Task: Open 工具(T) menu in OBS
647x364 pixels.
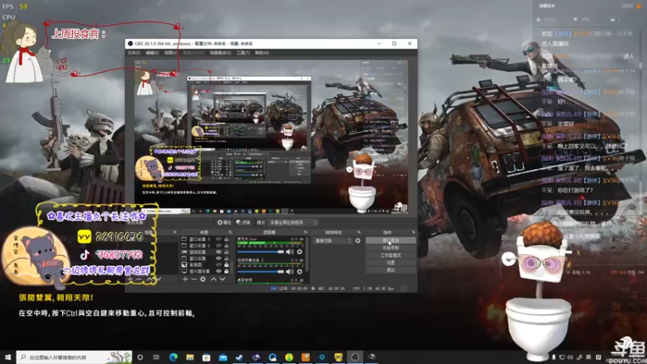Action: (x=243, y=53)
